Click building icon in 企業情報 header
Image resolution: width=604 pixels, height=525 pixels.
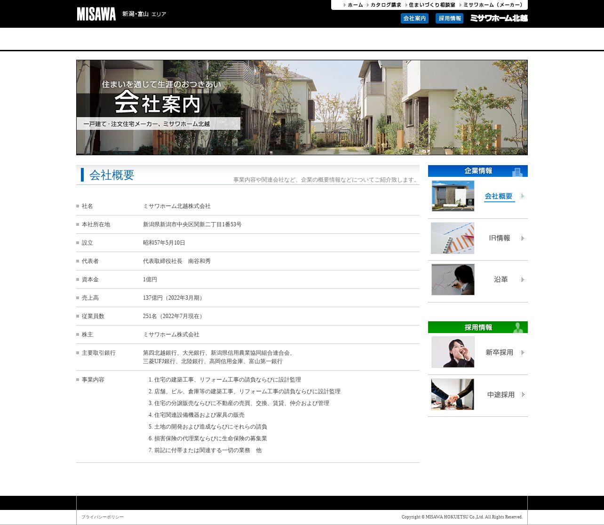coord(517,172)
